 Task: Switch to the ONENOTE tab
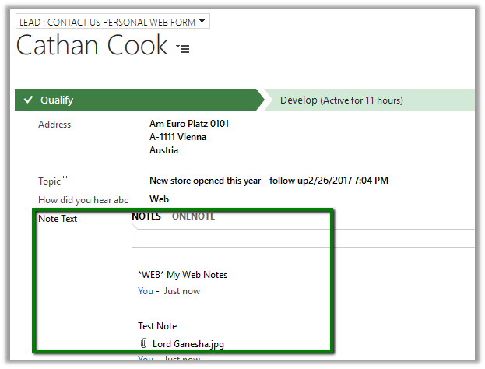tap(193, 216)
